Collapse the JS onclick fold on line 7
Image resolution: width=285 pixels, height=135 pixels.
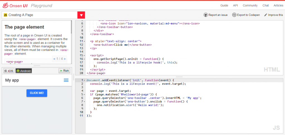84,102
